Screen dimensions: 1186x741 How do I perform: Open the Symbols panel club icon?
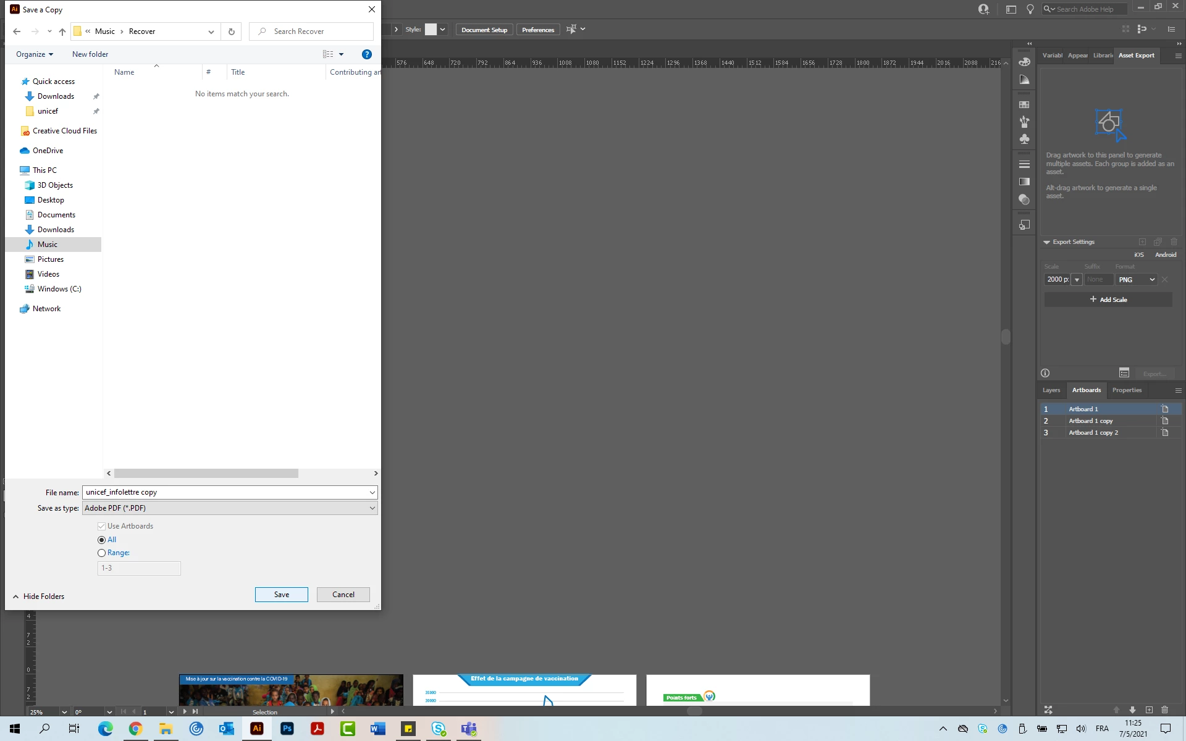(1024, 139)
